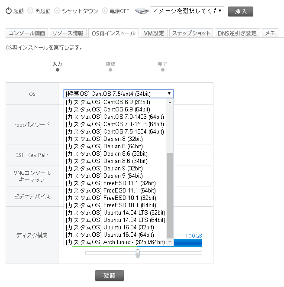Click the OS list scroll down arrow

170,242
